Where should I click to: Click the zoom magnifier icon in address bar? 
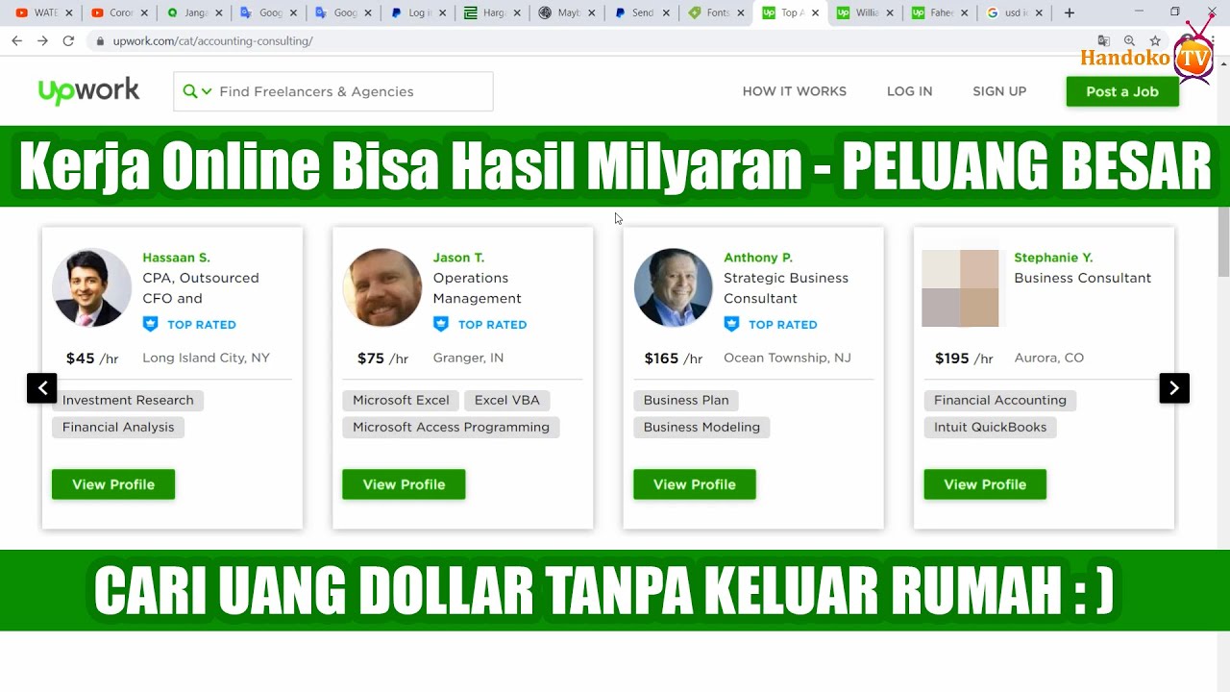point(1129,41)
